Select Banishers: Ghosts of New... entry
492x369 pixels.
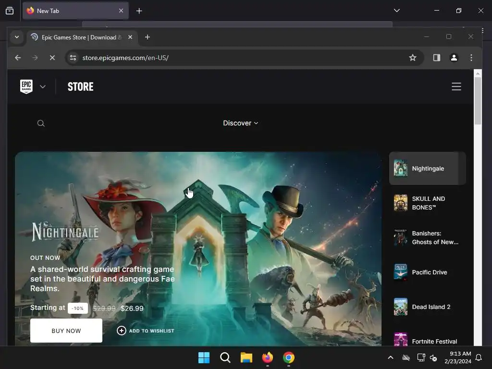427,237
